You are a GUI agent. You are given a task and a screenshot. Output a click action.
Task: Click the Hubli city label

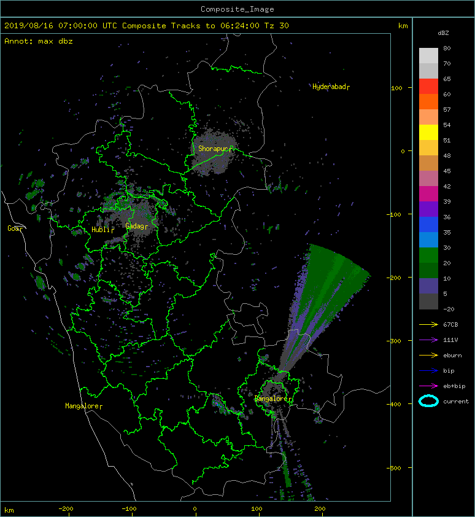102,230
